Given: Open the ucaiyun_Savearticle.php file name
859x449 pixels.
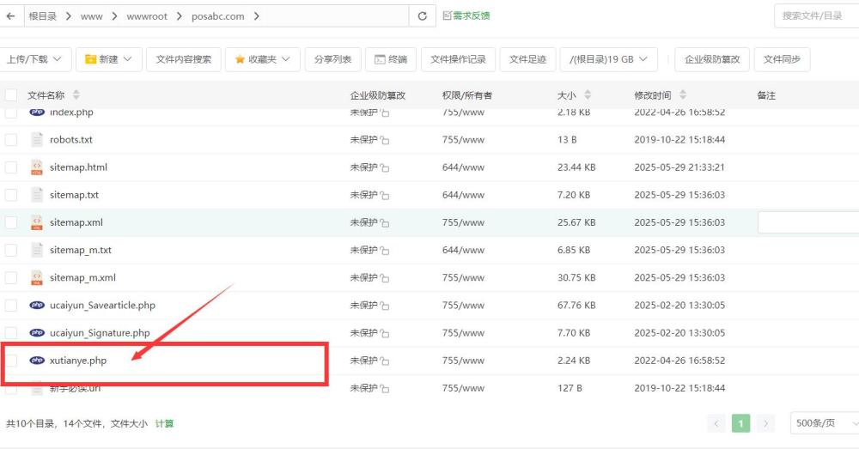Looking at the screenshot, I should 102,305.
